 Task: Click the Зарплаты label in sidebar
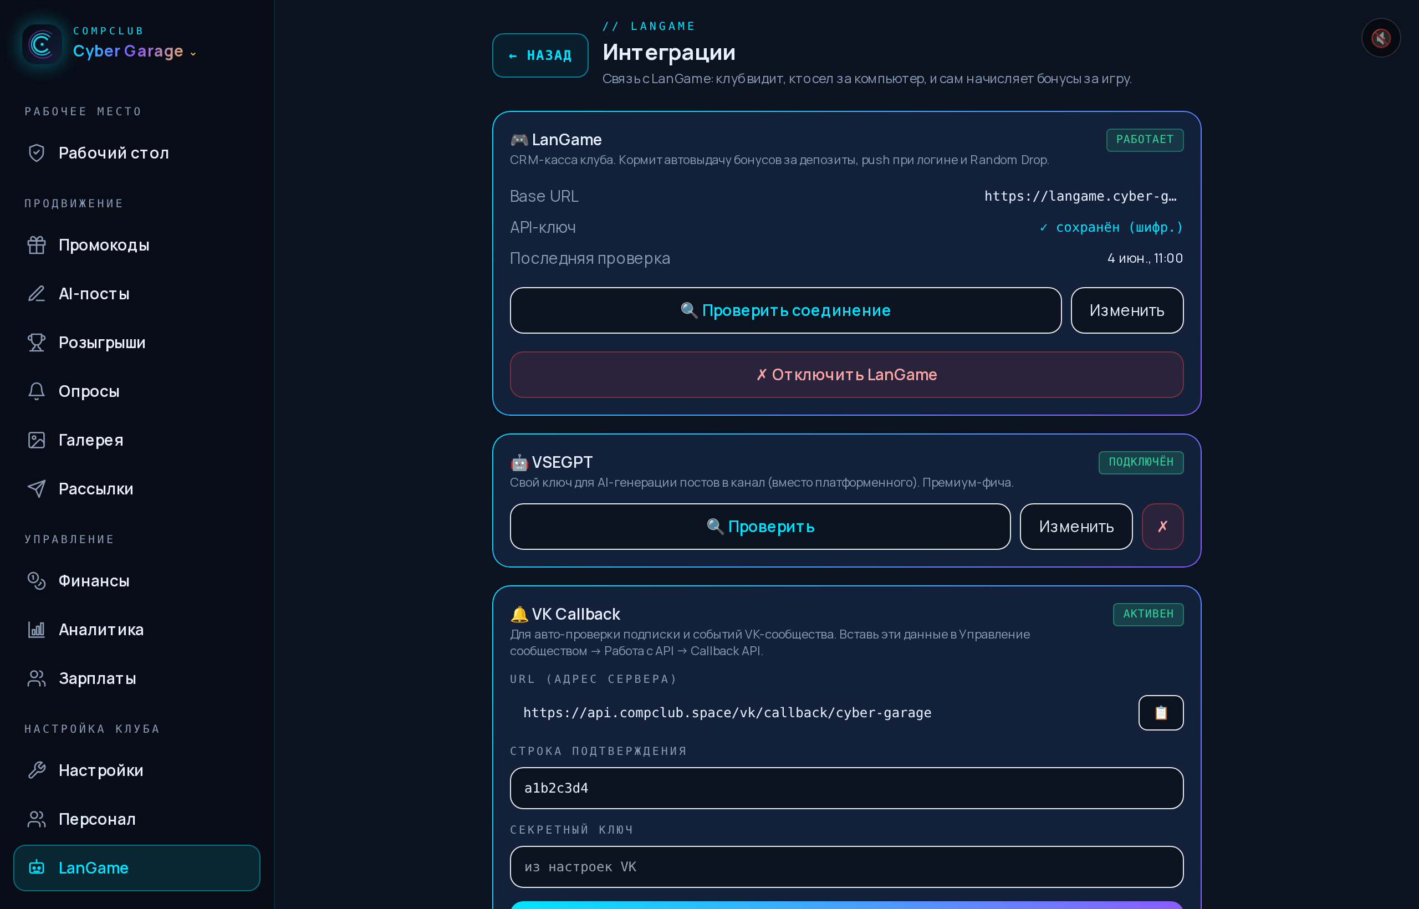[98, 679]
